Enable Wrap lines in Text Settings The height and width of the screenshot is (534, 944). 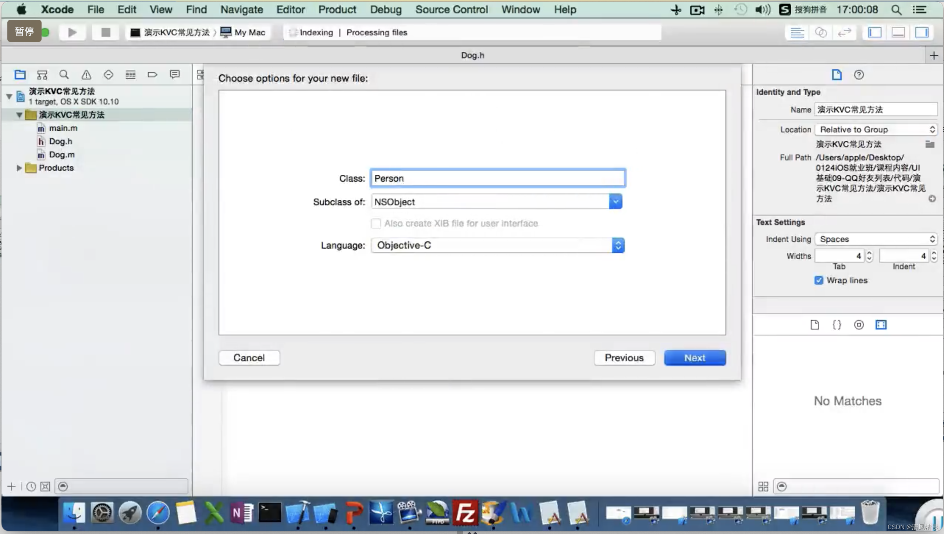pos(819,280)
